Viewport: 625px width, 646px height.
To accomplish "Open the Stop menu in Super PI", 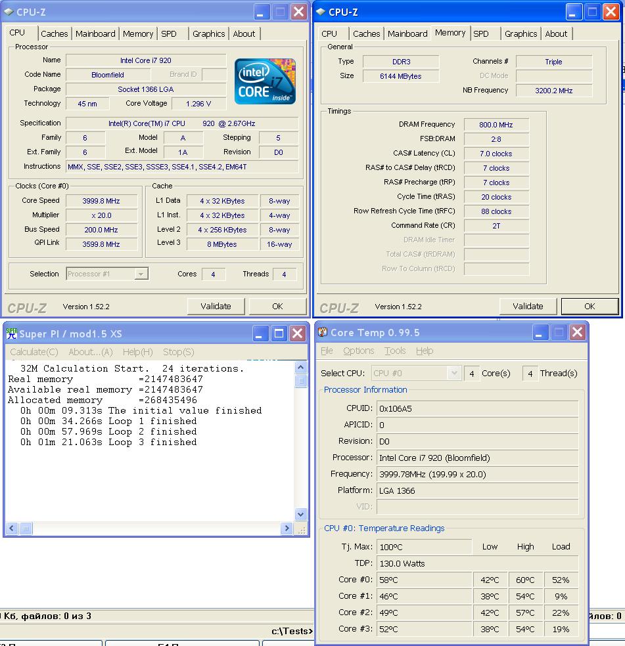I will click(x=178, y=352).
